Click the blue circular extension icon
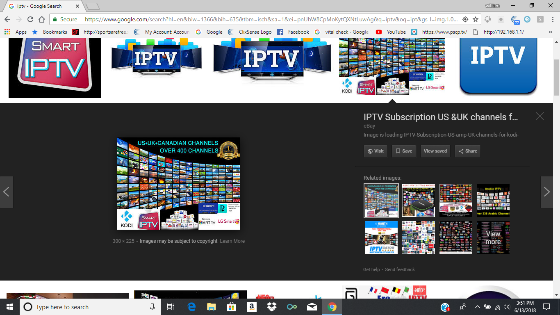Viewport: 560px width, 315px height. pyautogui.click(x=528, y=19)
